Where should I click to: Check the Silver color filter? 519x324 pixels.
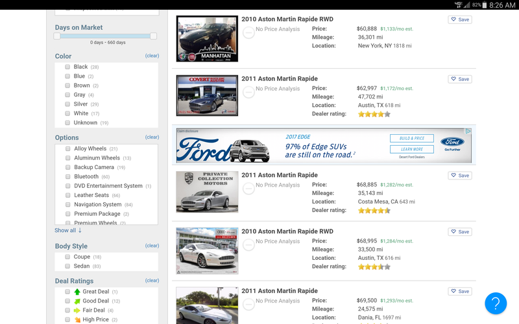tap(67, 104)
